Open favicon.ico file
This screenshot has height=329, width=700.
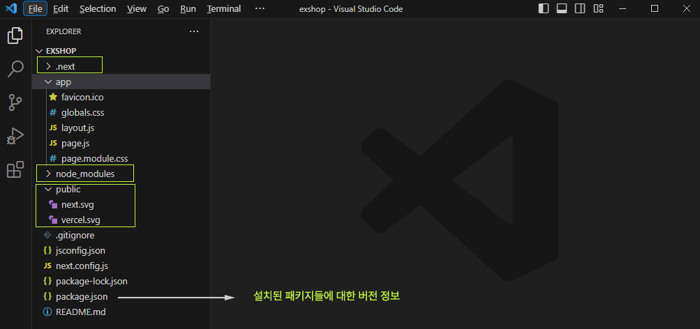click(x=82, y=97)
